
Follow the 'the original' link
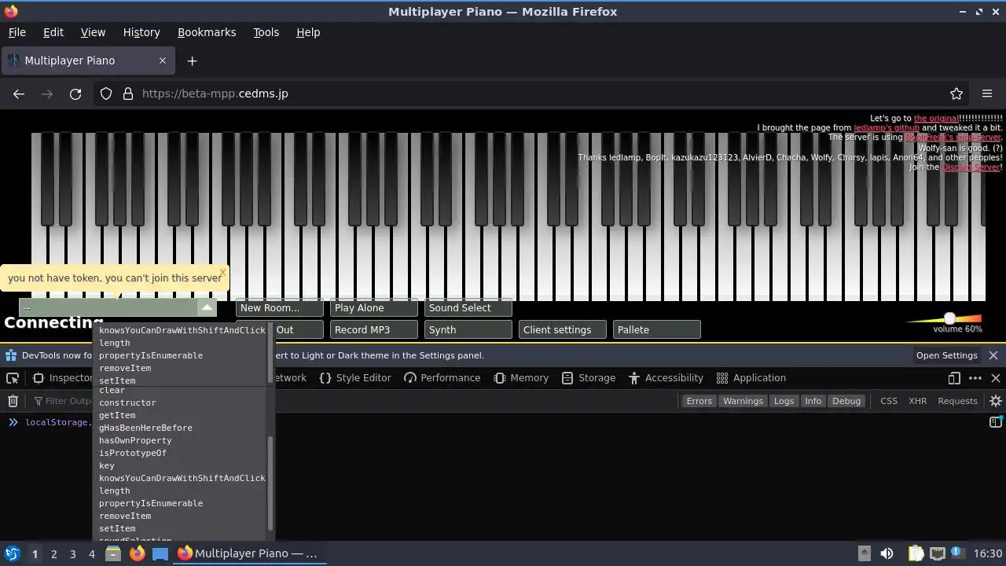pyautogui.click(x=935, y=118)
